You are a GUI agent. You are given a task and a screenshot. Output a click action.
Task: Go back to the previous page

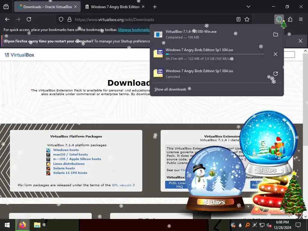[7, 19]
